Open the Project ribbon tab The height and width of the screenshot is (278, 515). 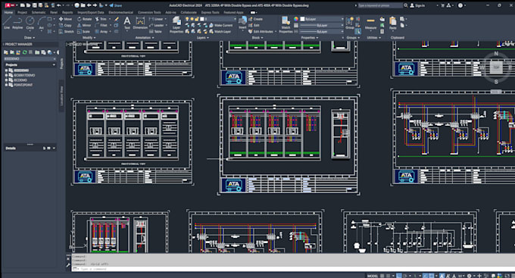tap(22, 12)
